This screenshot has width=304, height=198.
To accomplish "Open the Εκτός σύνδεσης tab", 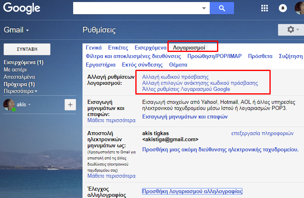I will click(142, 65).
